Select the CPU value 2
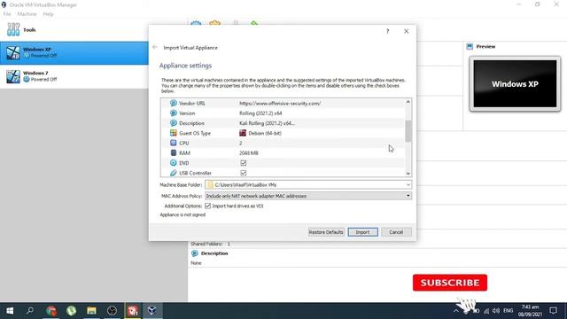This screenshot has width=567, height=319. click(240, 144)
